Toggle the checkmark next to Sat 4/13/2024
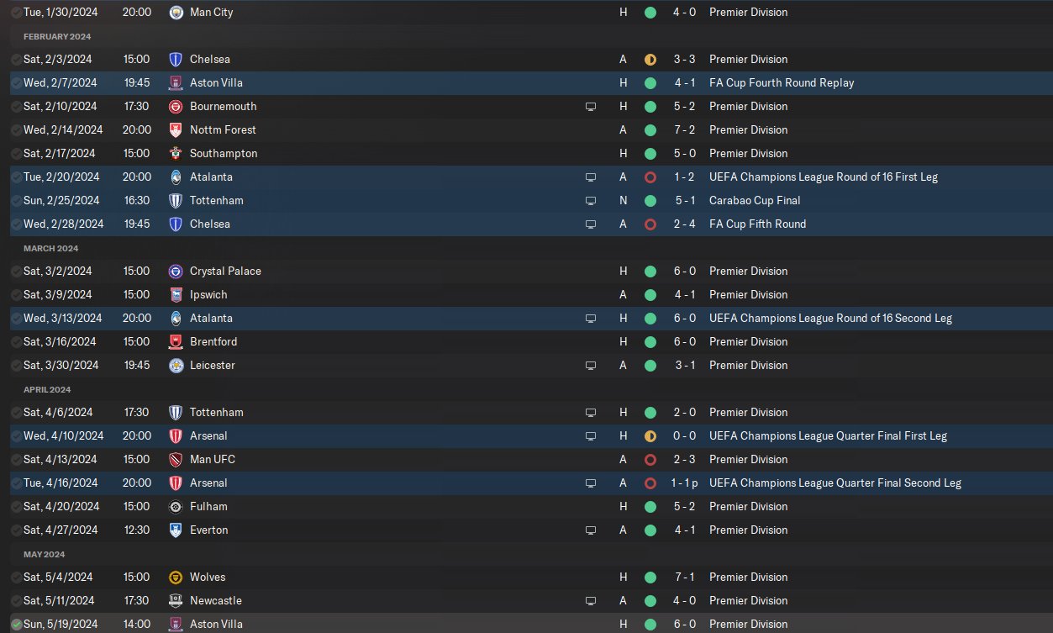Viewport: 1053px width, 633px height. pos(16,460)
